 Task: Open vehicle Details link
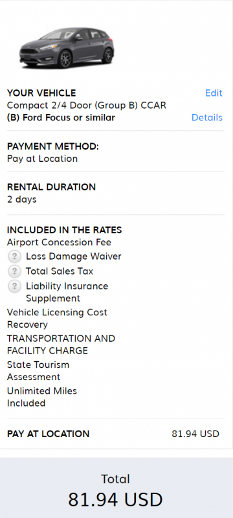pyautogui.click(x=207, y=118)
